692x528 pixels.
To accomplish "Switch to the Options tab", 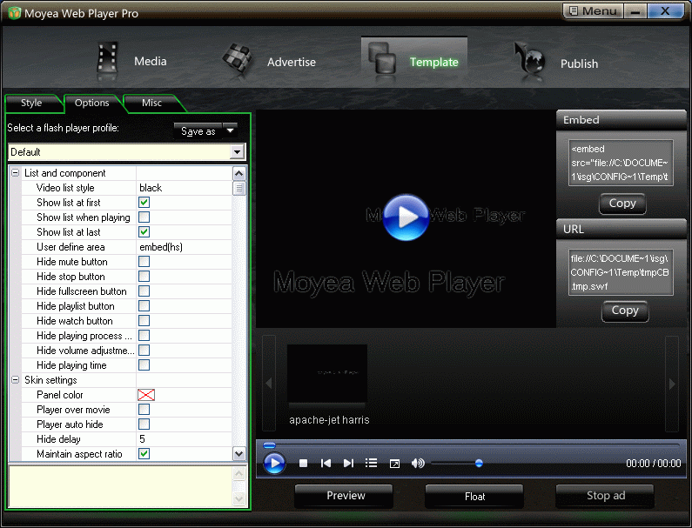I will (91, 103).
